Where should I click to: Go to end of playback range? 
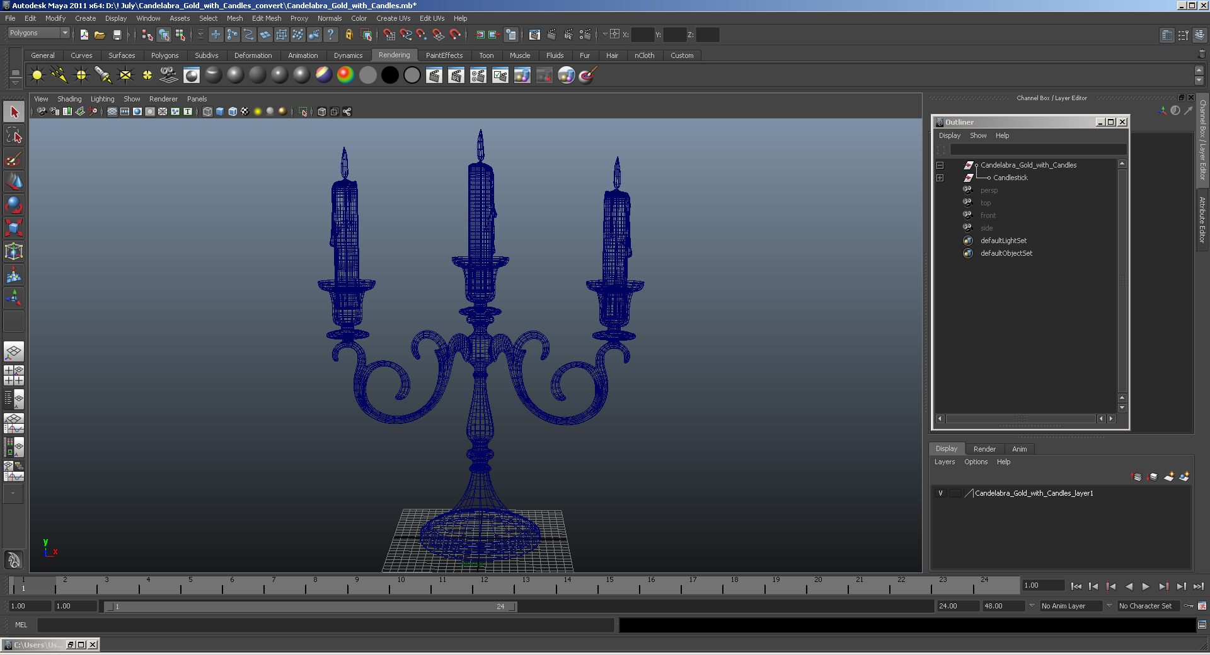click(x=1199, y=586)
